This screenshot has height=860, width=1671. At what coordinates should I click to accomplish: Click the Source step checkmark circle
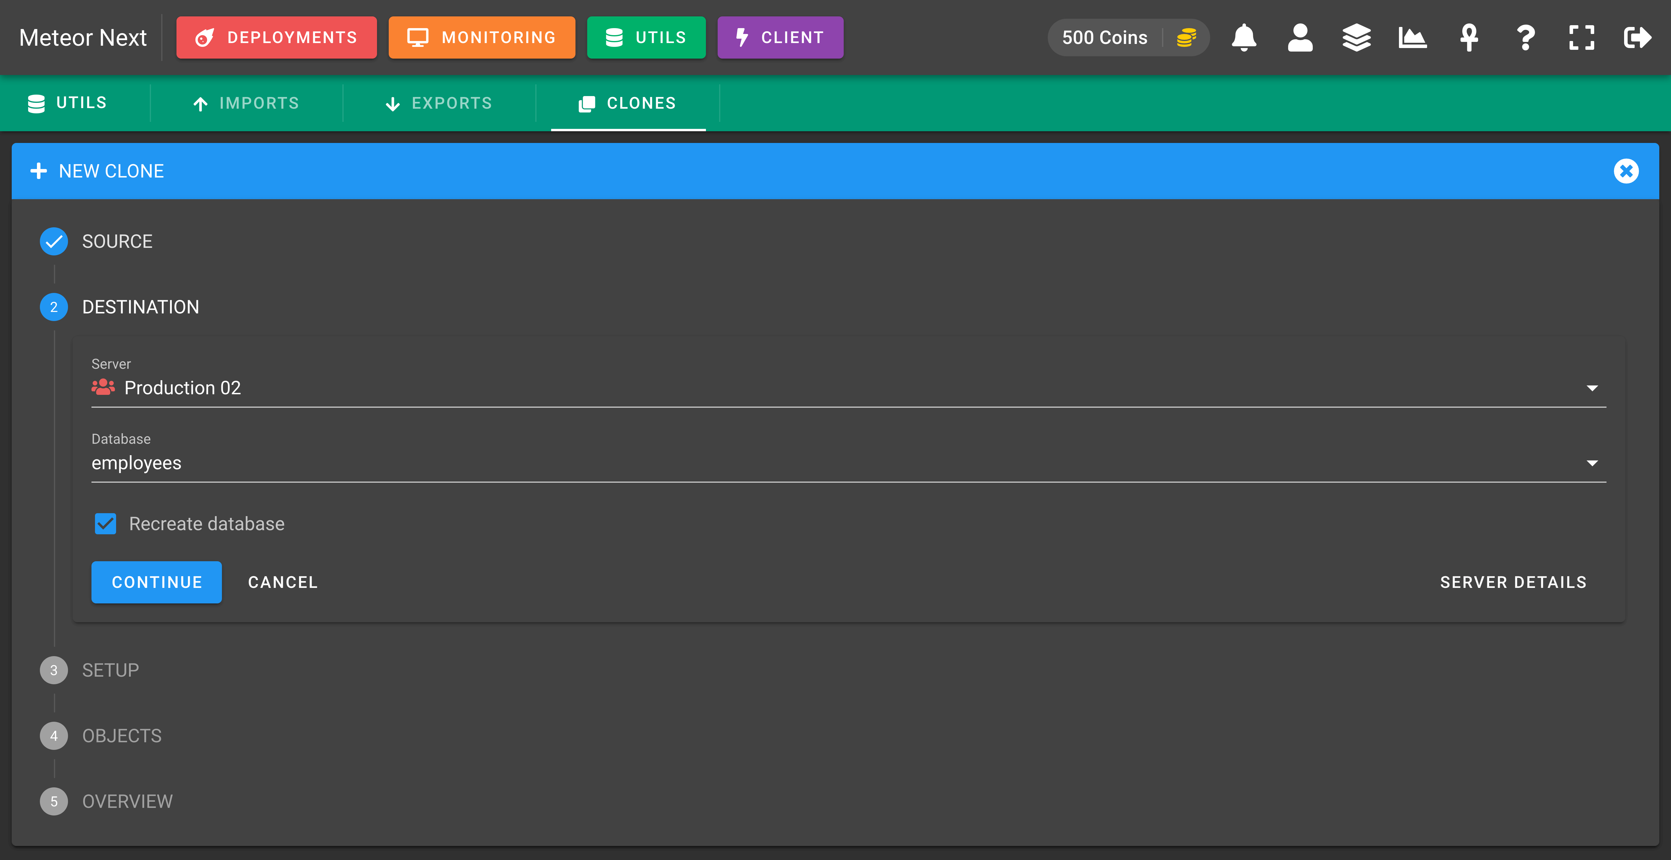(54, 242)
